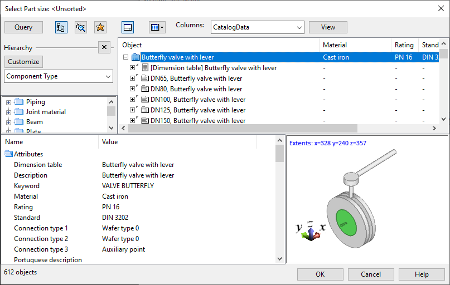Screen dimensions: 450x285
Task: Toggle the preview pane layout icon
Action: coord(128,27)
